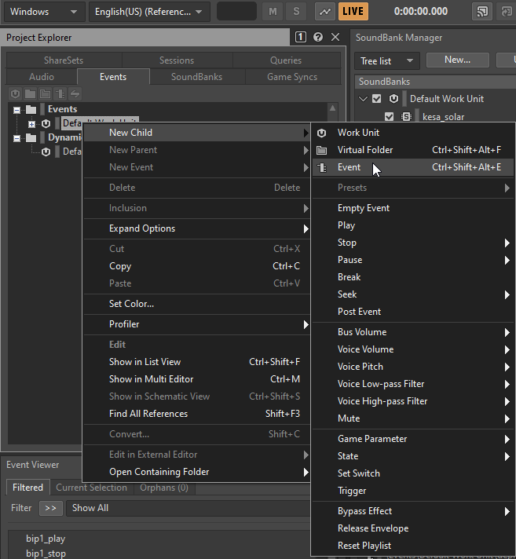Click the kesa_solar SoundBank icon
The image size is (516, 559).
click(407, 117)
